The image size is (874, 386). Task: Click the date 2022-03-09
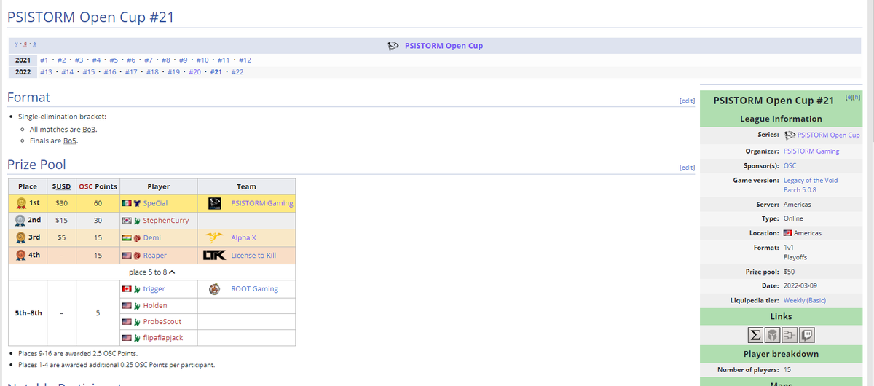coord(801,285)
